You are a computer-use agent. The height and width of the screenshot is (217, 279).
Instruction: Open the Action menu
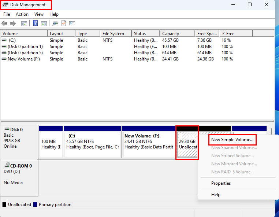22,14
